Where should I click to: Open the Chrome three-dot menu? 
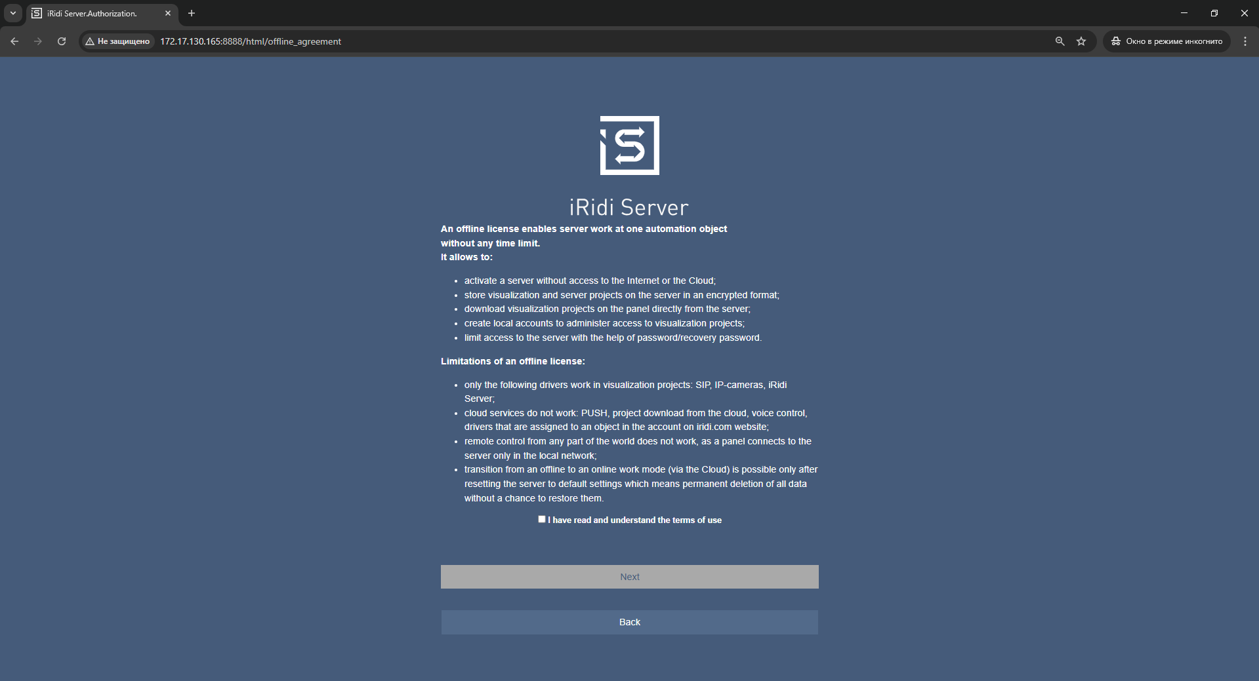pyautogui.click(x=1245, y=41)
